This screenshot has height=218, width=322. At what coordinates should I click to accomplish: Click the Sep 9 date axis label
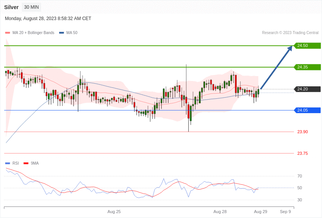(286, 212)
